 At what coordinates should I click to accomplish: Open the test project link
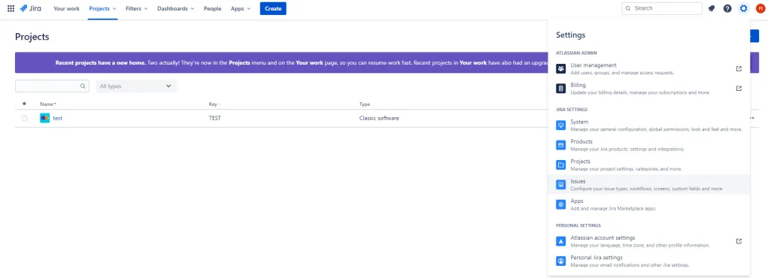pyautogui.click(x=58, y=118)
